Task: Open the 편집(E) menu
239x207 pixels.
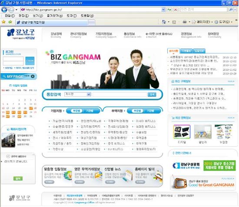Action: pyautogui.click(x=24, y=16)
